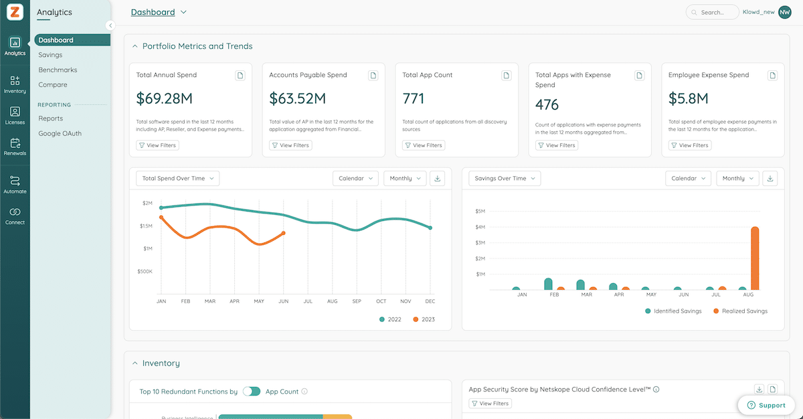Open the Monthly interval dropdown on Total Spend chart
This screenshot has width=803, height=419.
(405, 178)
